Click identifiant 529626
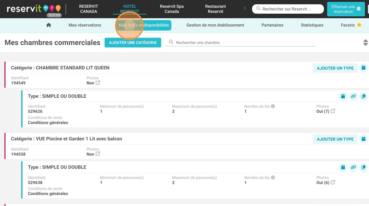The width and height of the screenshot is (369, 206). 35,111
